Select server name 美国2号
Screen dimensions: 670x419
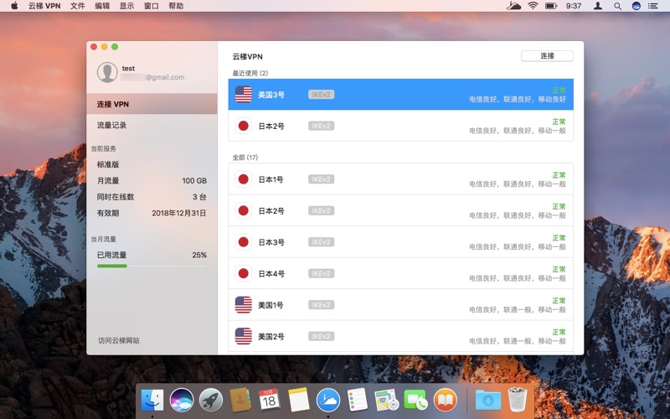click(x=271, y=337)
